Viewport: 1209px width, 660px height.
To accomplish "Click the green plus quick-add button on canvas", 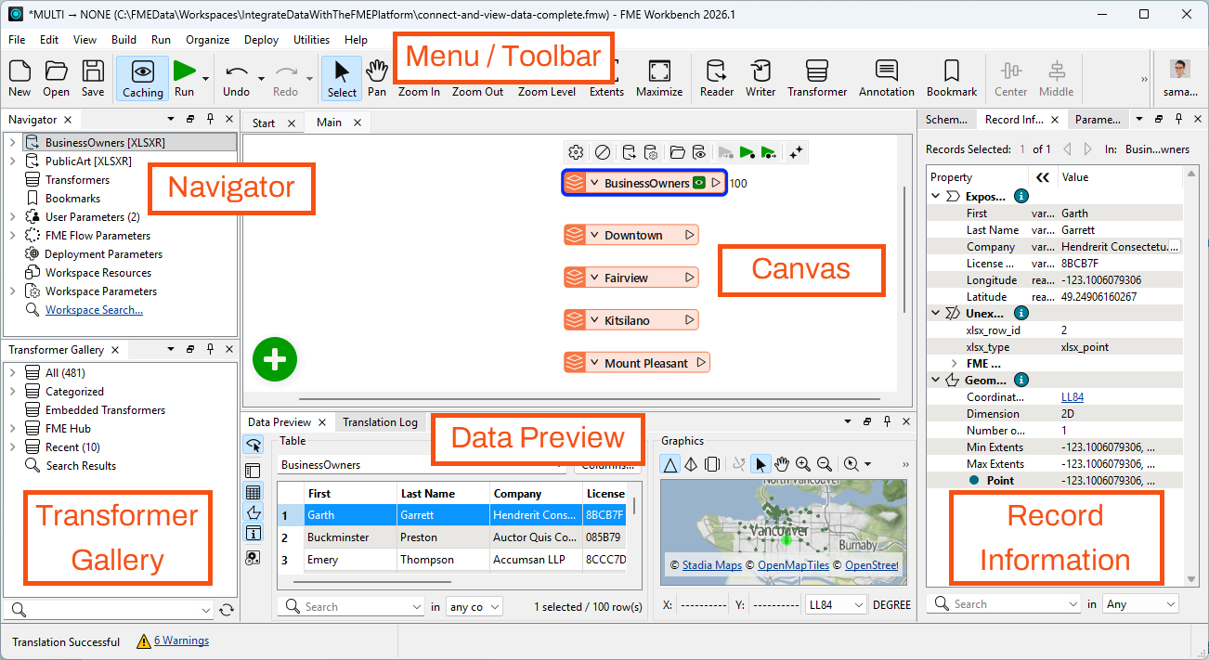I will point(274,359).
